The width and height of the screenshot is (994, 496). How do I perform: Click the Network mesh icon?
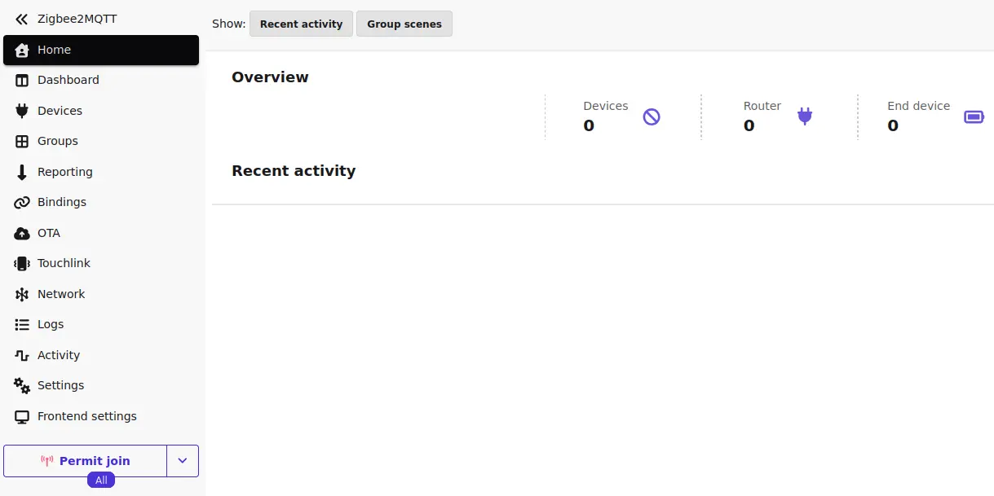(x=22, y=294)
